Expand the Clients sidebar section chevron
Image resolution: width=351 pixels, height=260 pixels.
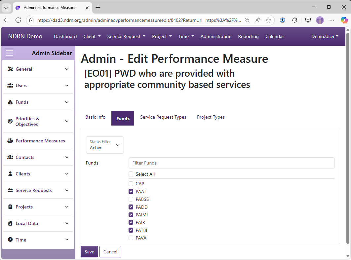tap(67, 174)
